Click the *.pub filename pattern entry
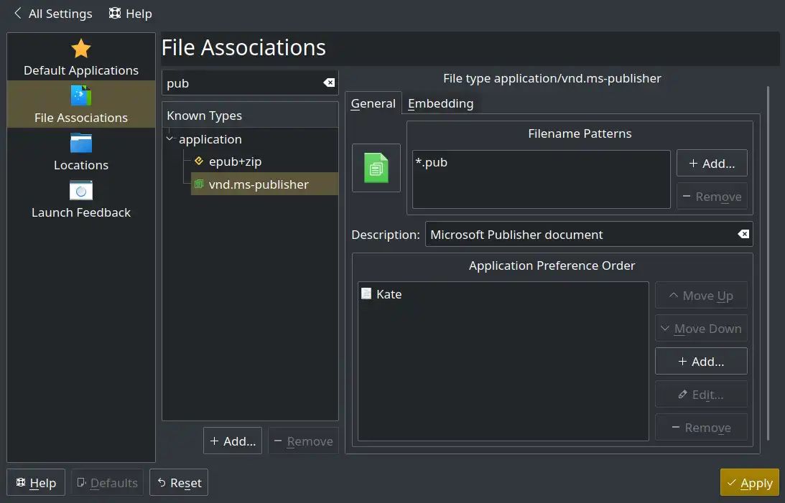Screen dimensions: 785x503 tap(432, 162)
